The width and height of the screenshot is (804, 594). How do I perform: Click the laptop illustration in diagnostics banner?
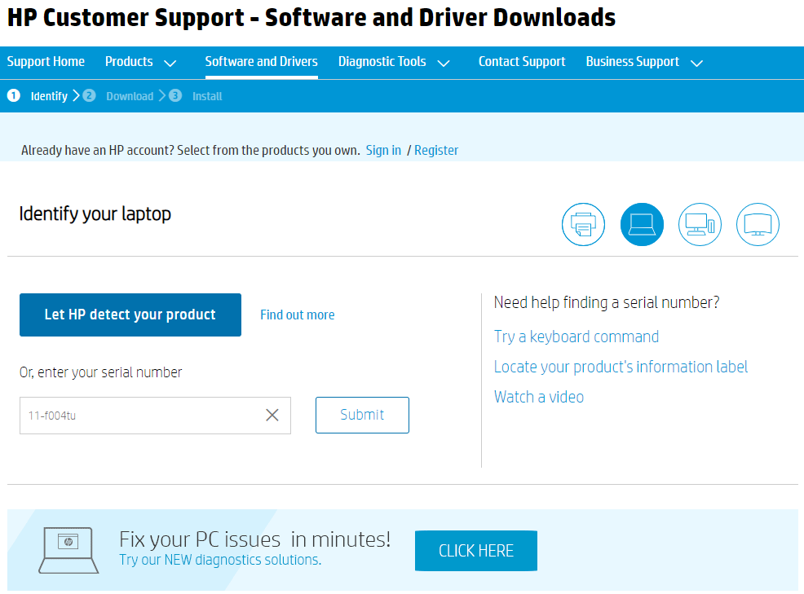coord(68,551)
